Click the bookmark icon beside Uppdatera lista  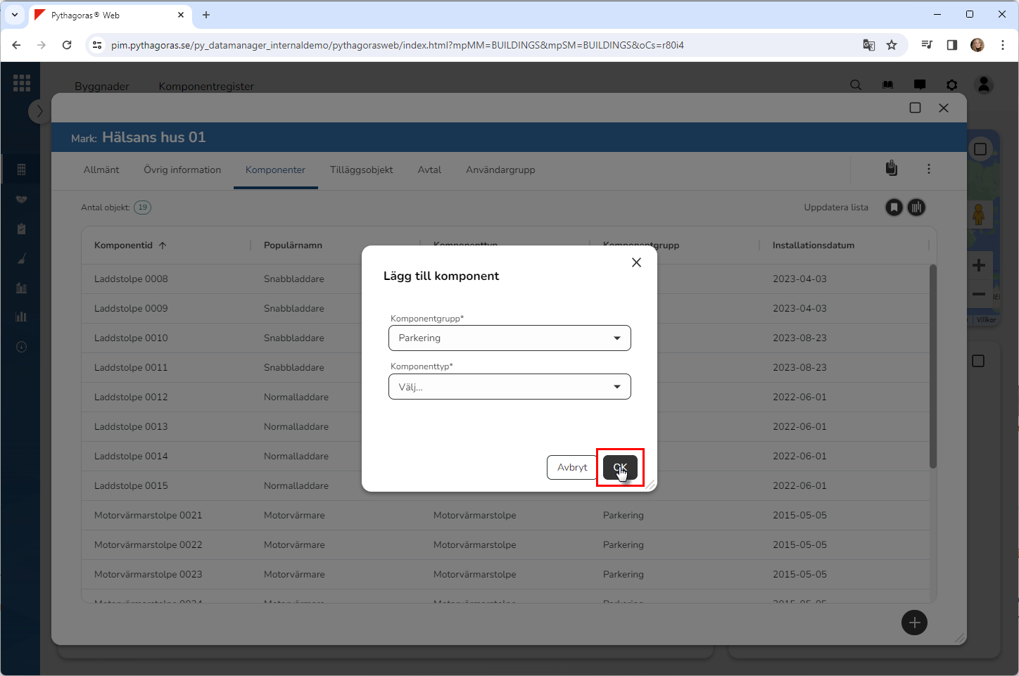pos(894,208)
